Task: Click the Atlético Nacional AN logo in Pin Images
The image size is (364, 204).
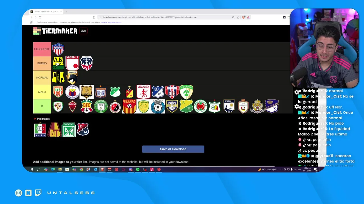Action: [69, 130]
